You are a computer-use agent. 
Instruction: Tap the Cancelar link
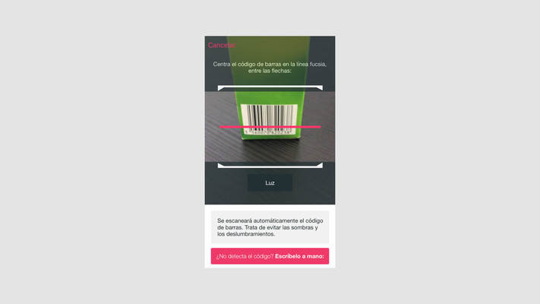(222, 45)
